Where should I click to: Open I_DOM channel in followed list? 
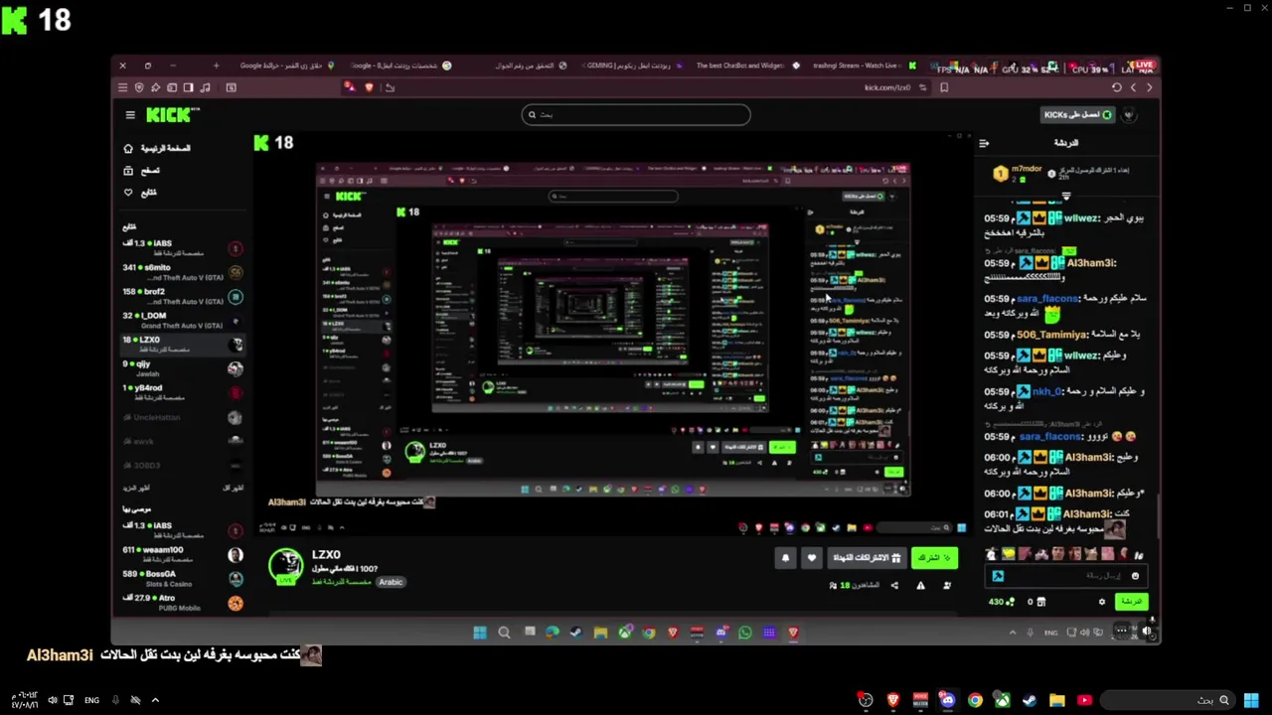click(183, 320)
